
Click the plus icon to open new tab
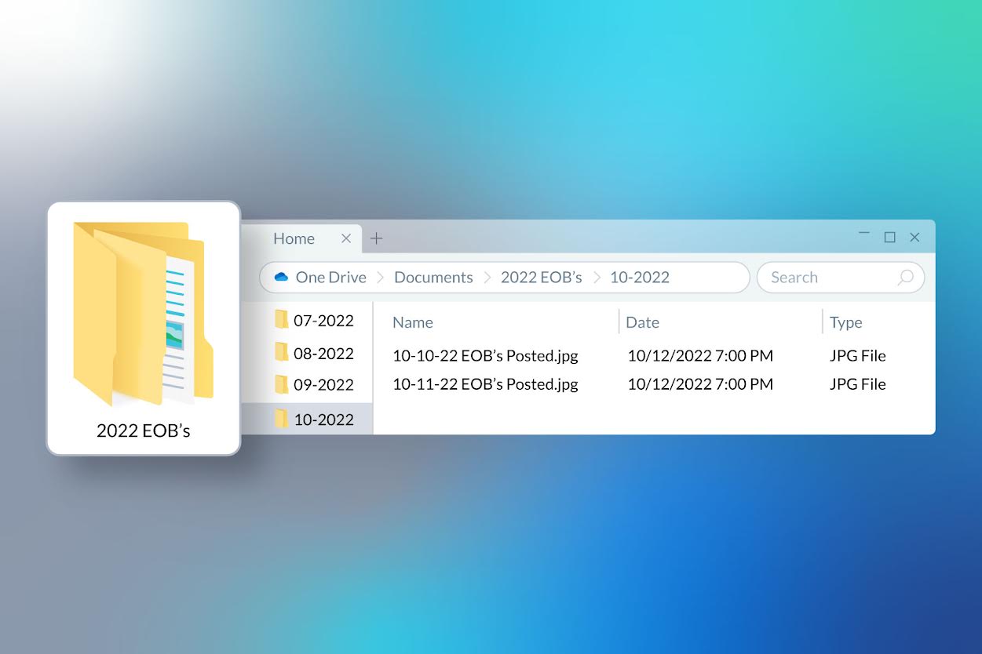click(376, 238)
